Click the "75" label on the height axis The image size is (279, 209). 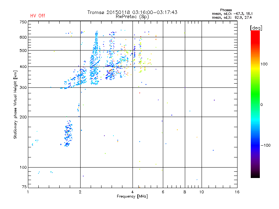click(x=24, y=187)
